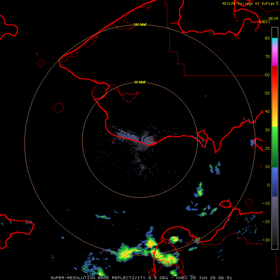Screen dimensions: 280x280
Task: Click "SUPER-RESOLUTION BASE REFLECTIVITY" in the caption
Action: pos(98,278)
